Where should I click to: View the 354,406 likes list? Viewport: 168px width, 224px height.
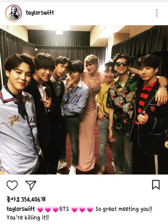coord(26,199)
